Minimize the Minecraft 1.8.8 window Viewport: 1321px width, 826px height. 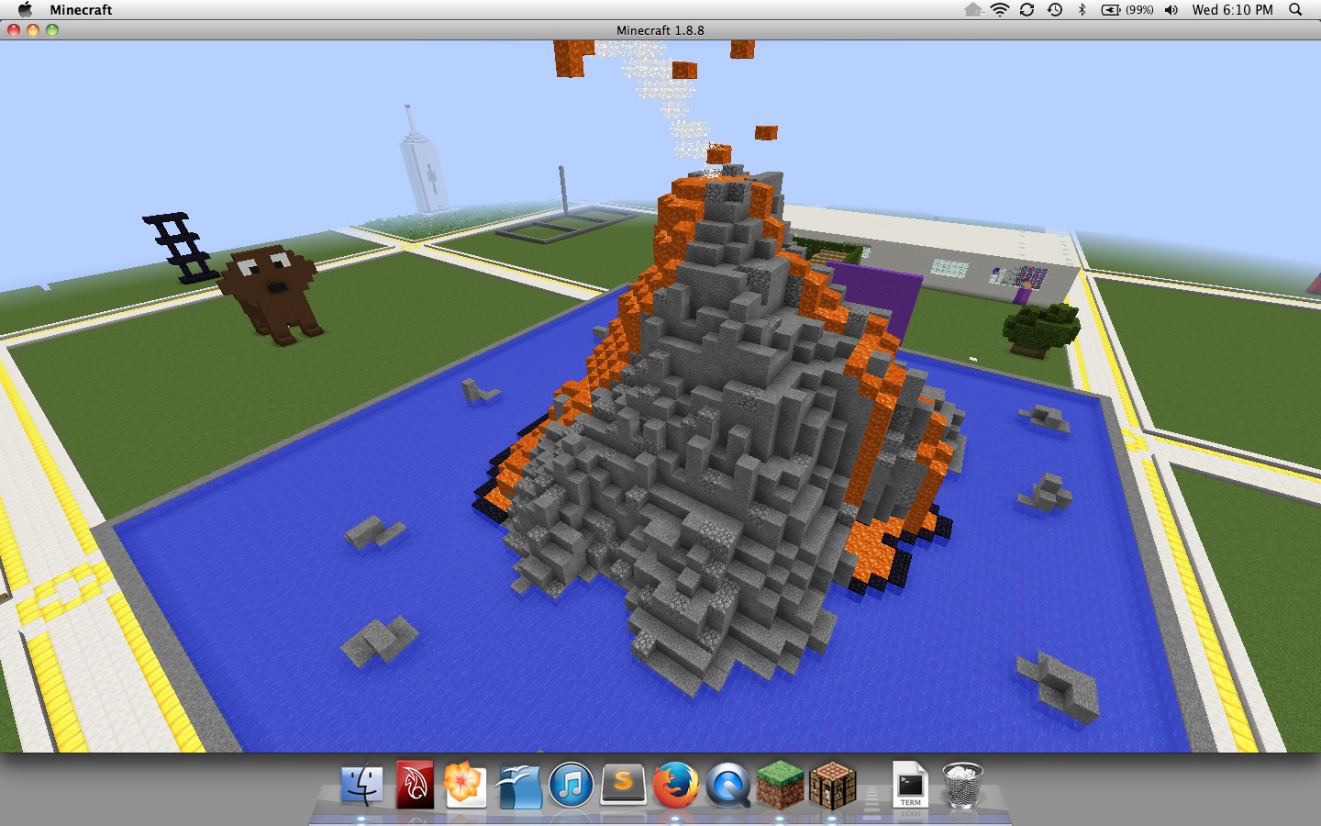[x=33, y=30]
